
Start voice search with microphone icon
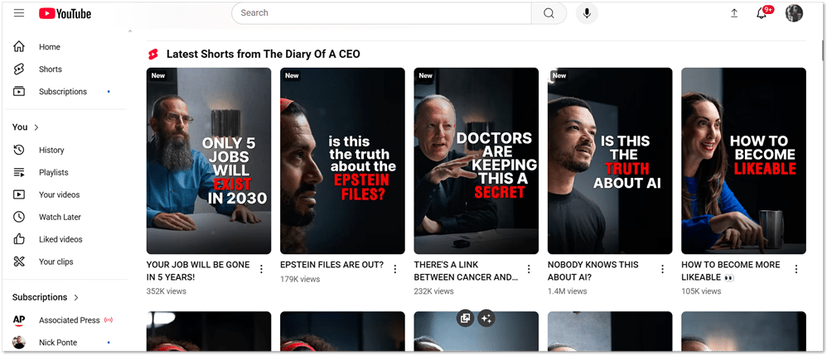tap(587, 13)
